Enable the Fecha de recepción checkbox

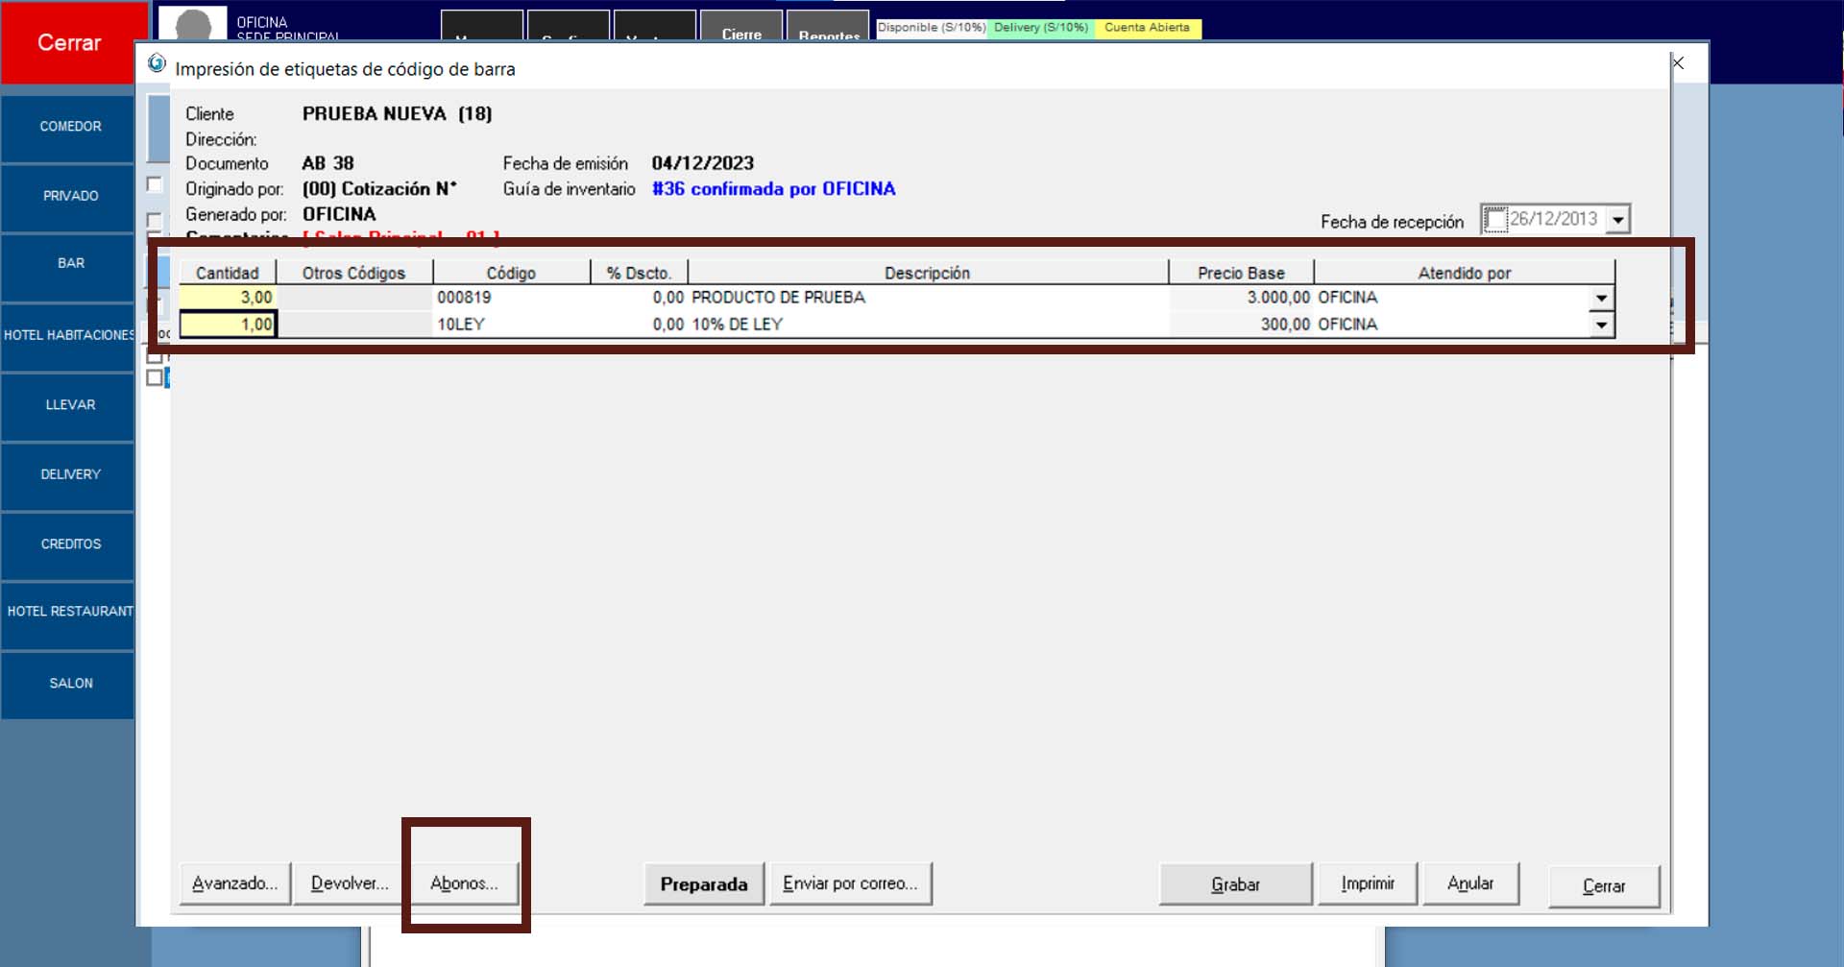coord(1494,220)
